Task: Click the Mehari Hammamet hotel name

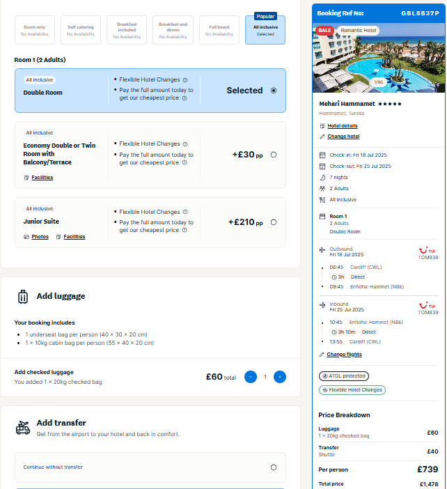Action: coord(347,104)
